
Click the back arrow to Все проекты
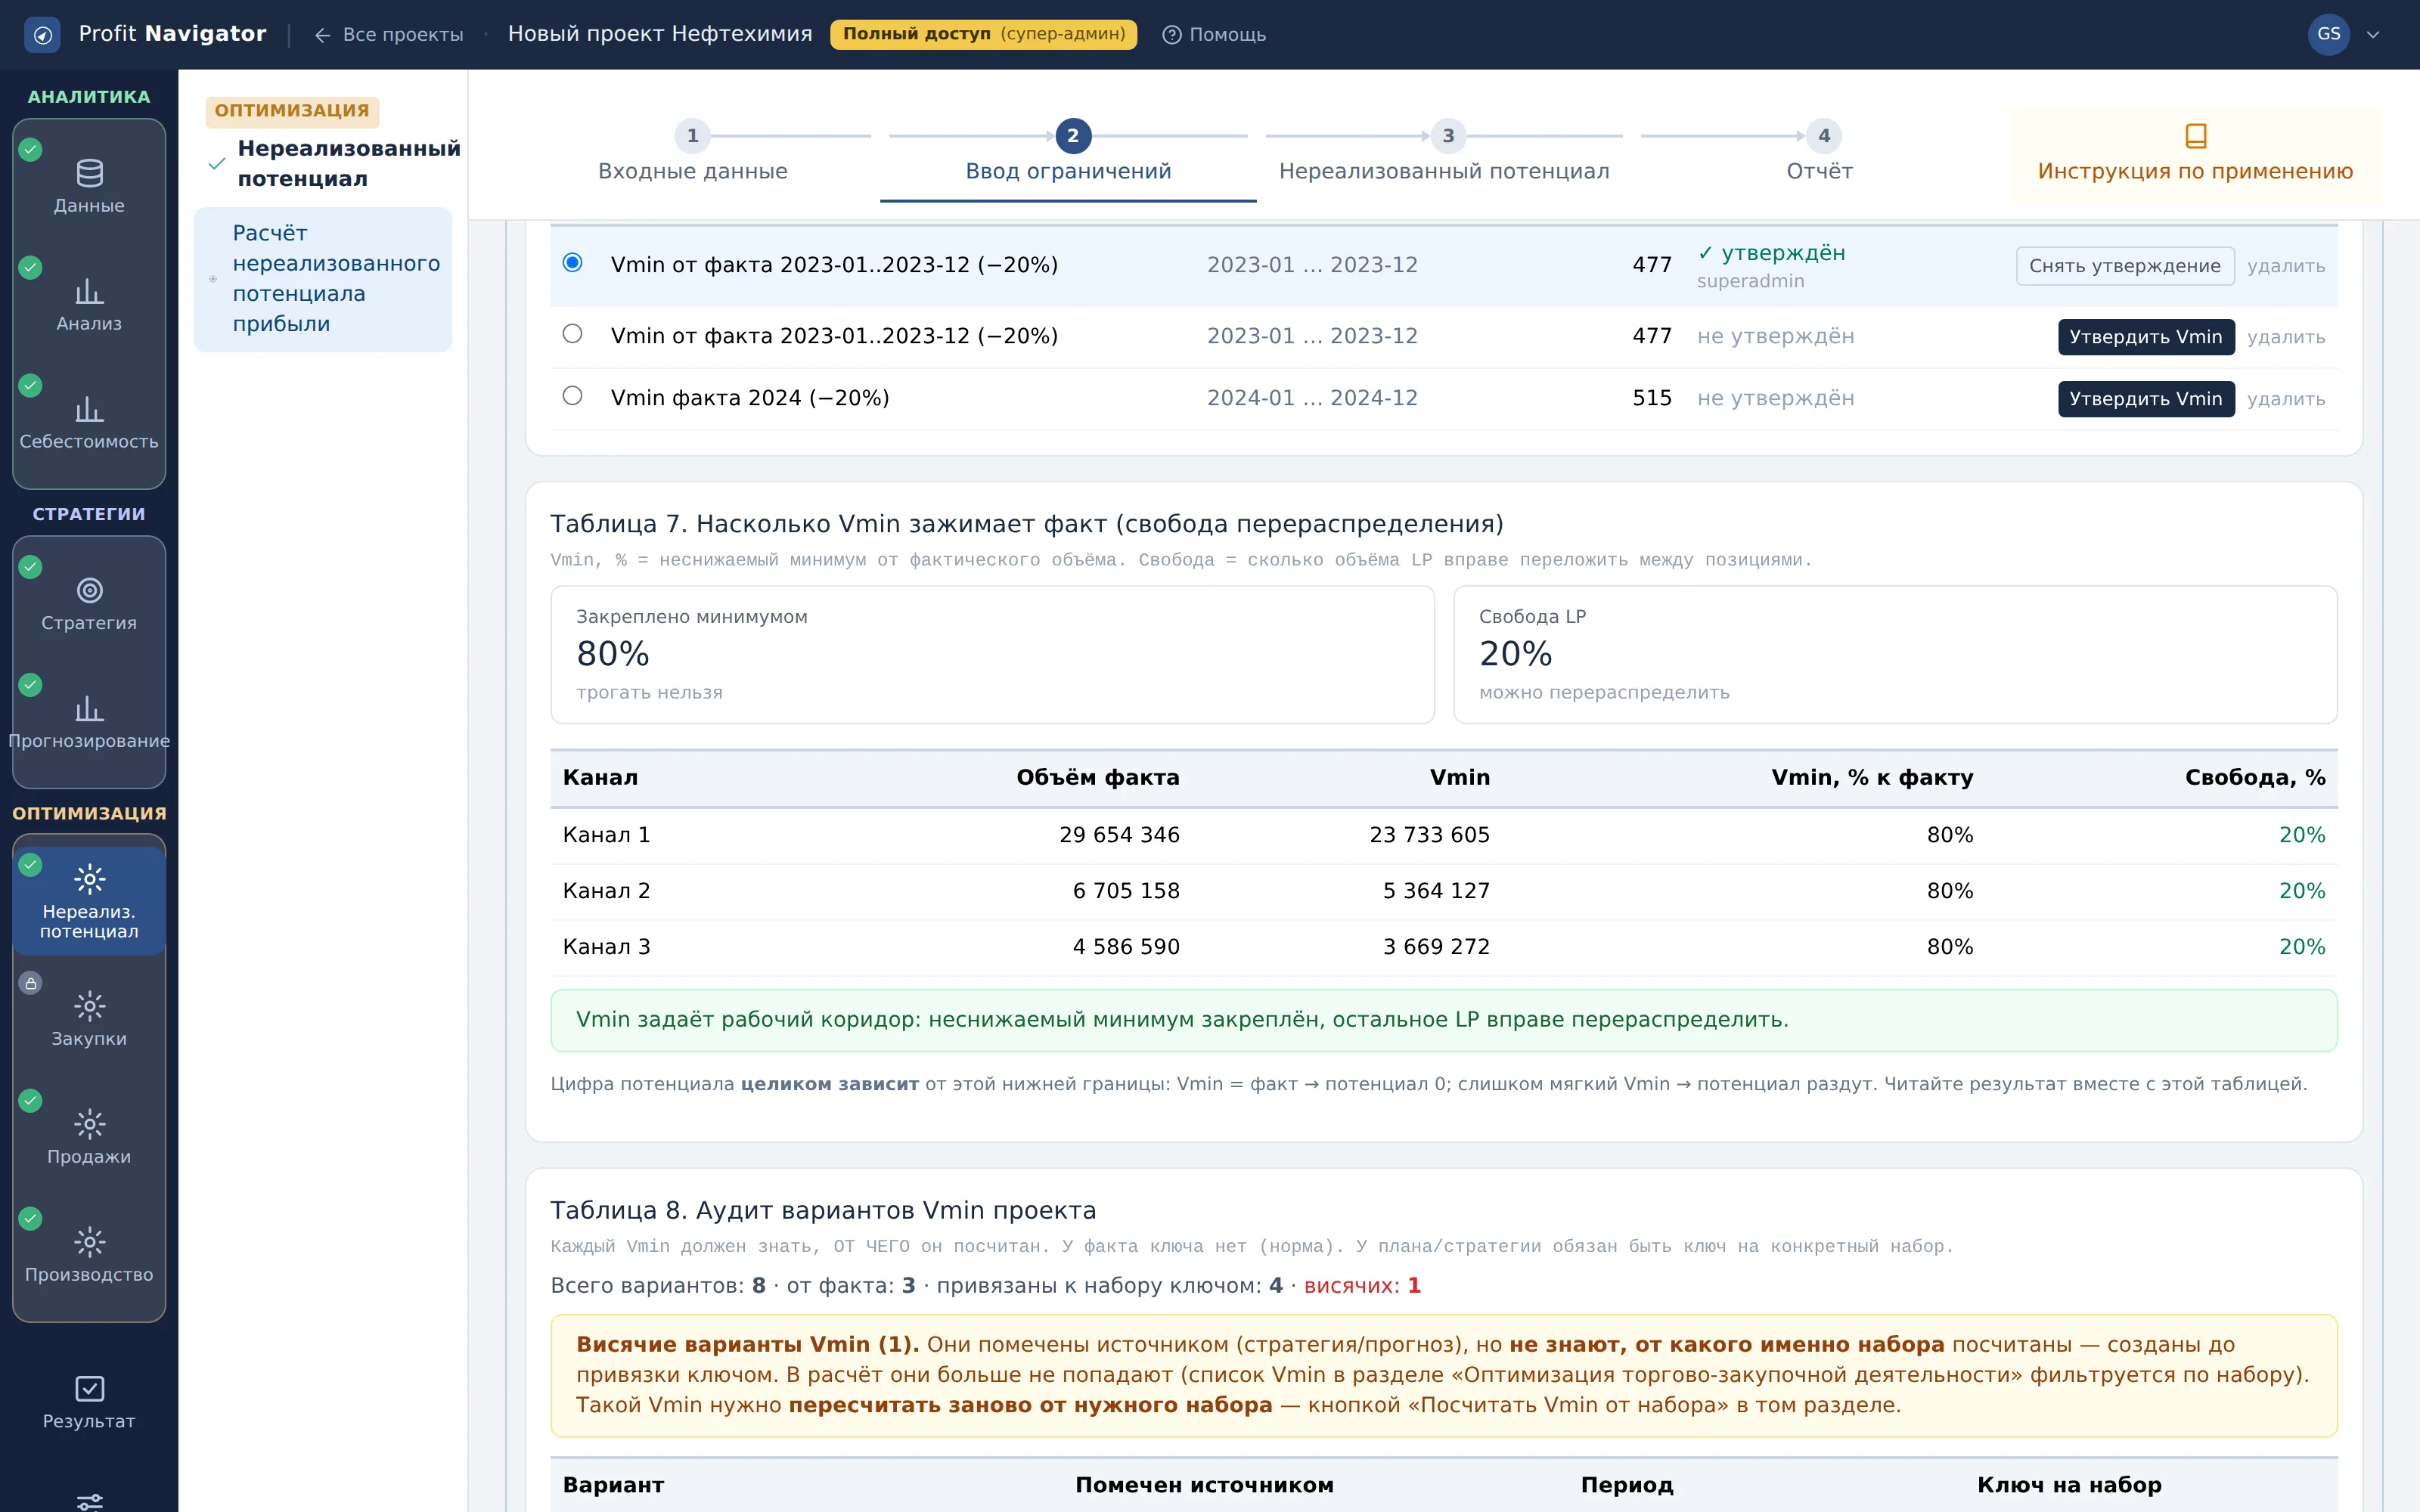point(322,35)
